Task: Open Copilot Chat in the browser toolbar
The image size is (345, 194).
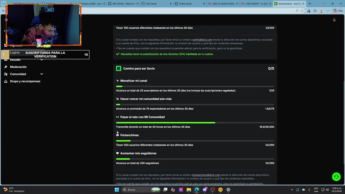Action: click(x=337, y=11)
